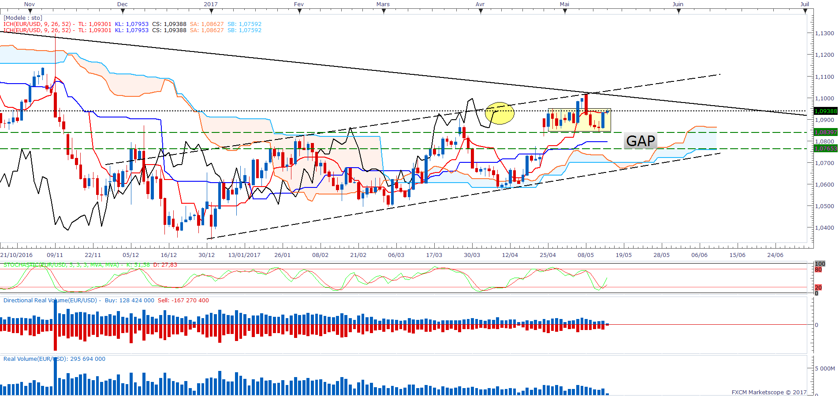
Task: Select the 28/05 date axis label
Action: point(662,255)
